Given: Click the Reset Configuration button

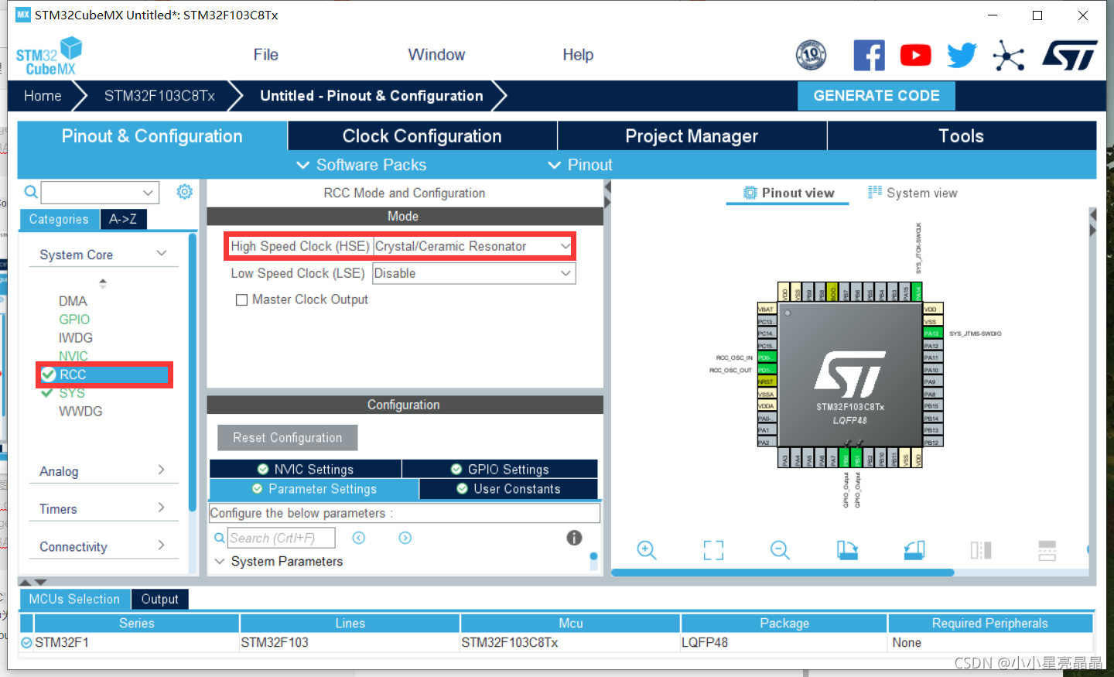Looking at the screenshot, I should (288, 437).
